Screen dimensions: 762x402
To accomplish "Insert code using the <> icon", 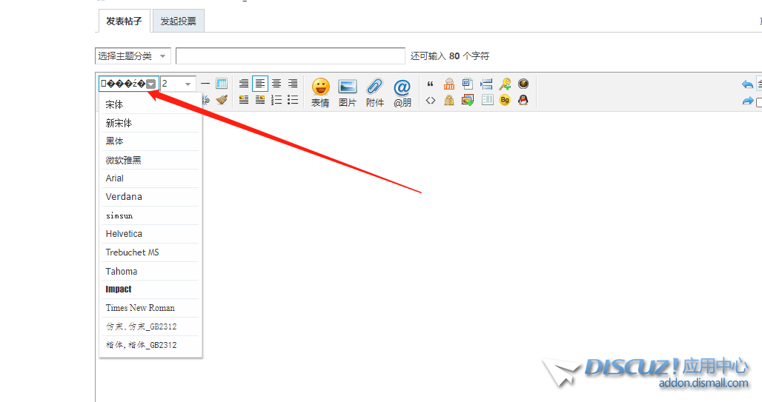I will (x=431, y=100).
